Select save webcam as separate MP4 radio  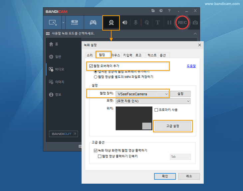[x=96, y=77]
